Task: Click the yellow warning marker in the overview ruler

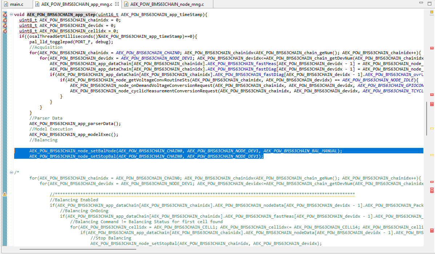Action: (x=431, y=128)
